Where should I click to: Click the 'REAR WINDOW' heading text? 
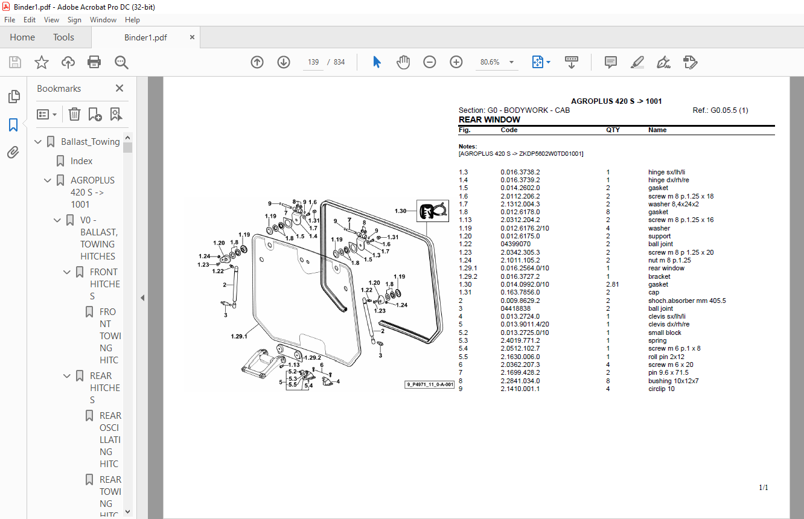click(x=490, y=119)
